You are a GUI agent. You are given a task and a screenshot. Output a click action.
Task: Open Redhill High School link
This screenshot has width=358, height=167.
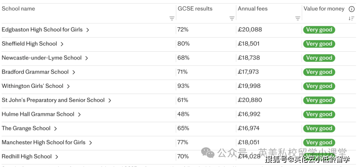pyautogui.click(x=27, y=157)
